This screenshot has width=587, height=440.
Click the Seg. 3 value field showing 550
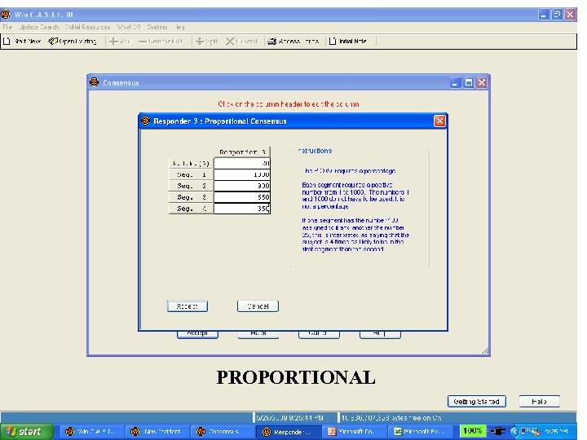click(242, 197)
